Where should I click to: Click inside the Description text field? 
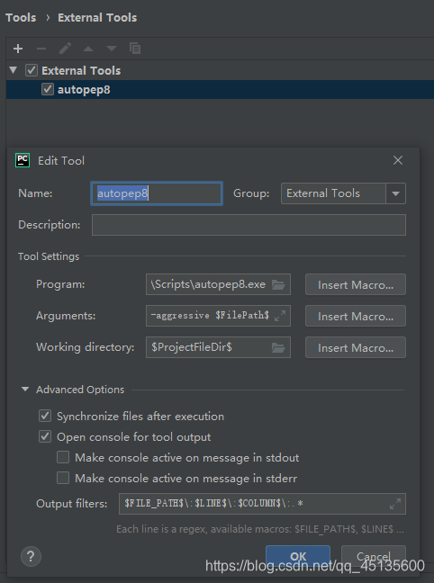click(x=249, y=225)
